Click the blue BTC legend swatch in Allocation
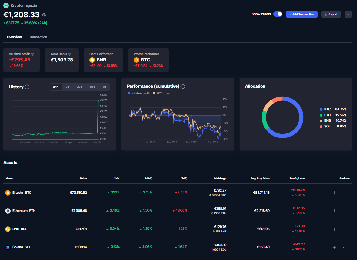The image size is (357, 260). point(321,109)
